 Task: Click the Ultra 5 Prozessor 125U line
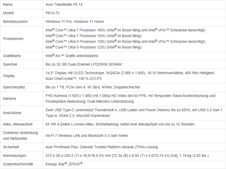[x=93, y=47]
